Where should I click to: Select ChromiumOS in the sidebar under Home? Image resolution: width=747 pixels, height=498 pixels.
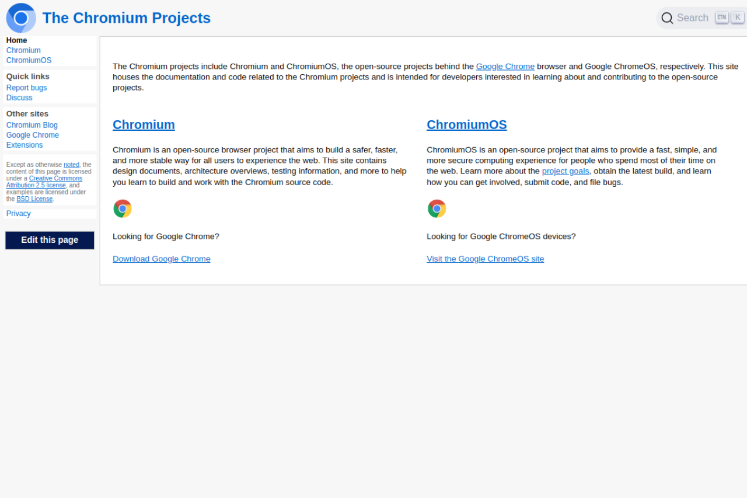[29, 60]
